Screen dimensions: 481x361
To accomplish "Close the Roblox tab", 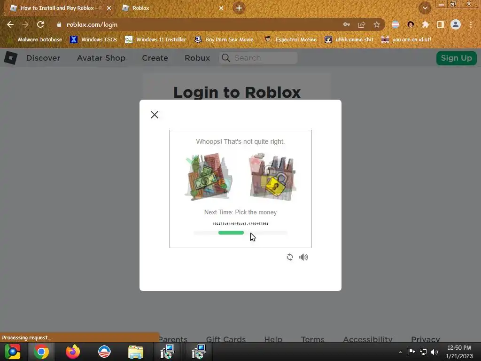I will pos(221,8).
